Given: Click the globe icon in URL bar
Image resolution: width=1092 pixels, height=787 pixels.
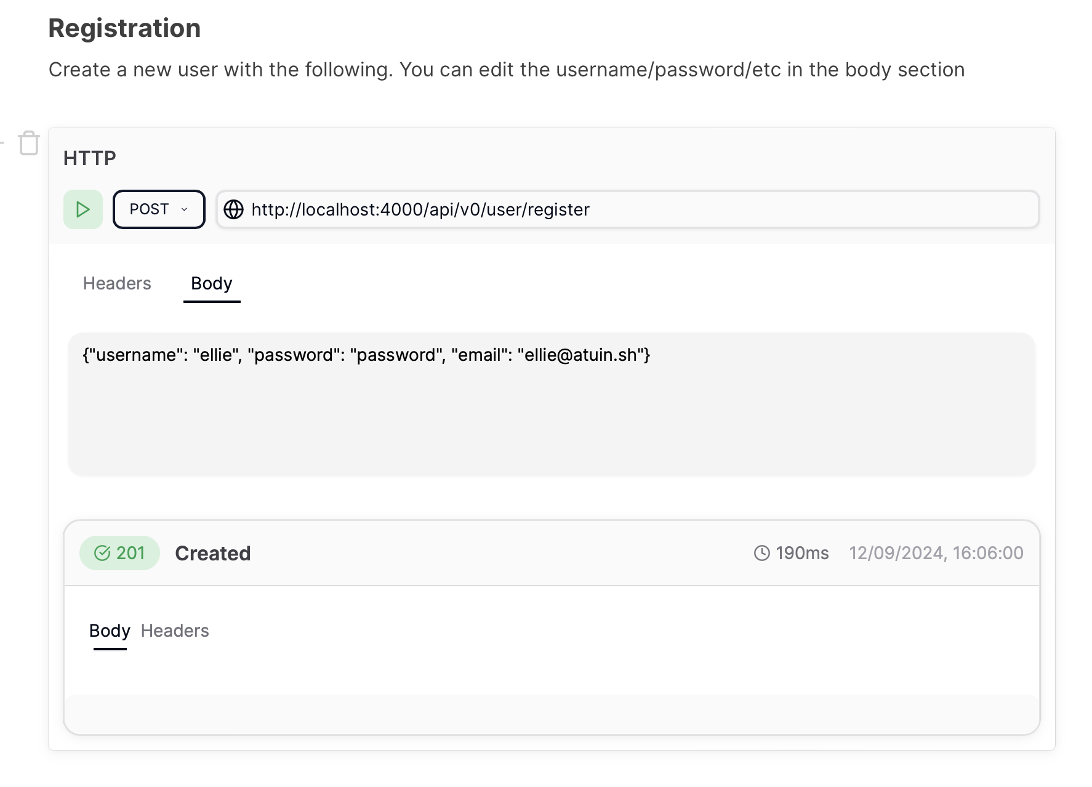Looking at the screenshot, I should click(x=233, y=209).
